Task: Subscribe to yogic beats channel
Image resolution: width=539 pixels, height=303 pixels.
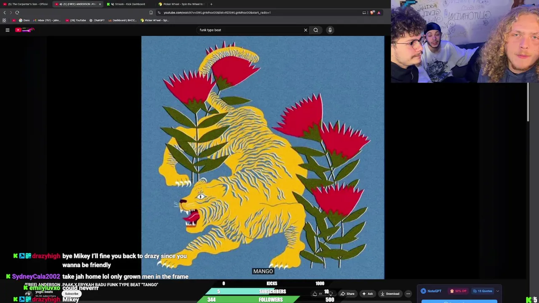Action: [72, 294]
